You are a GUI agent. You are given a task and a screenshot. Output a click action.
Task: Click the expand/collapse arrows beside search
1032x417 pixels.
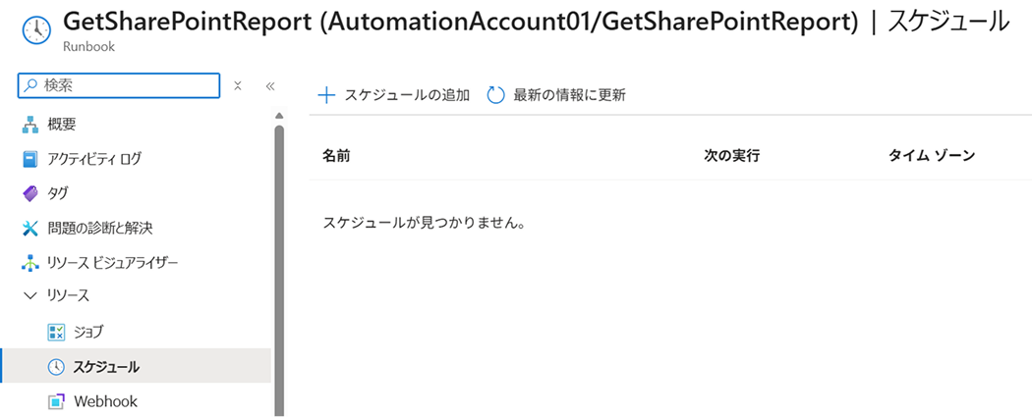click(x=238, y=86)
